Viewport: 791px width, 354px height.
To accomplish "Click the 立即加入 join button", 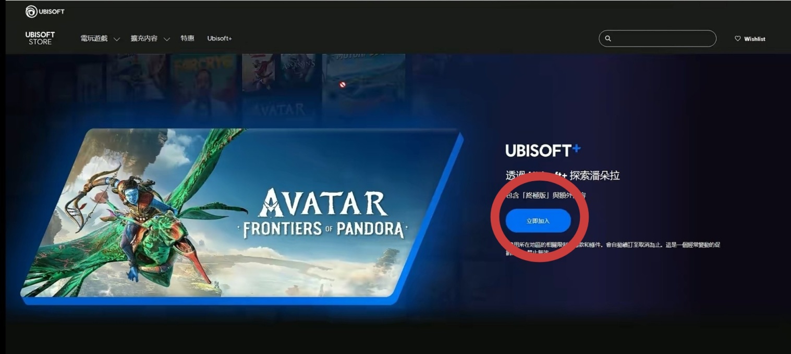I will coord(538,221).
